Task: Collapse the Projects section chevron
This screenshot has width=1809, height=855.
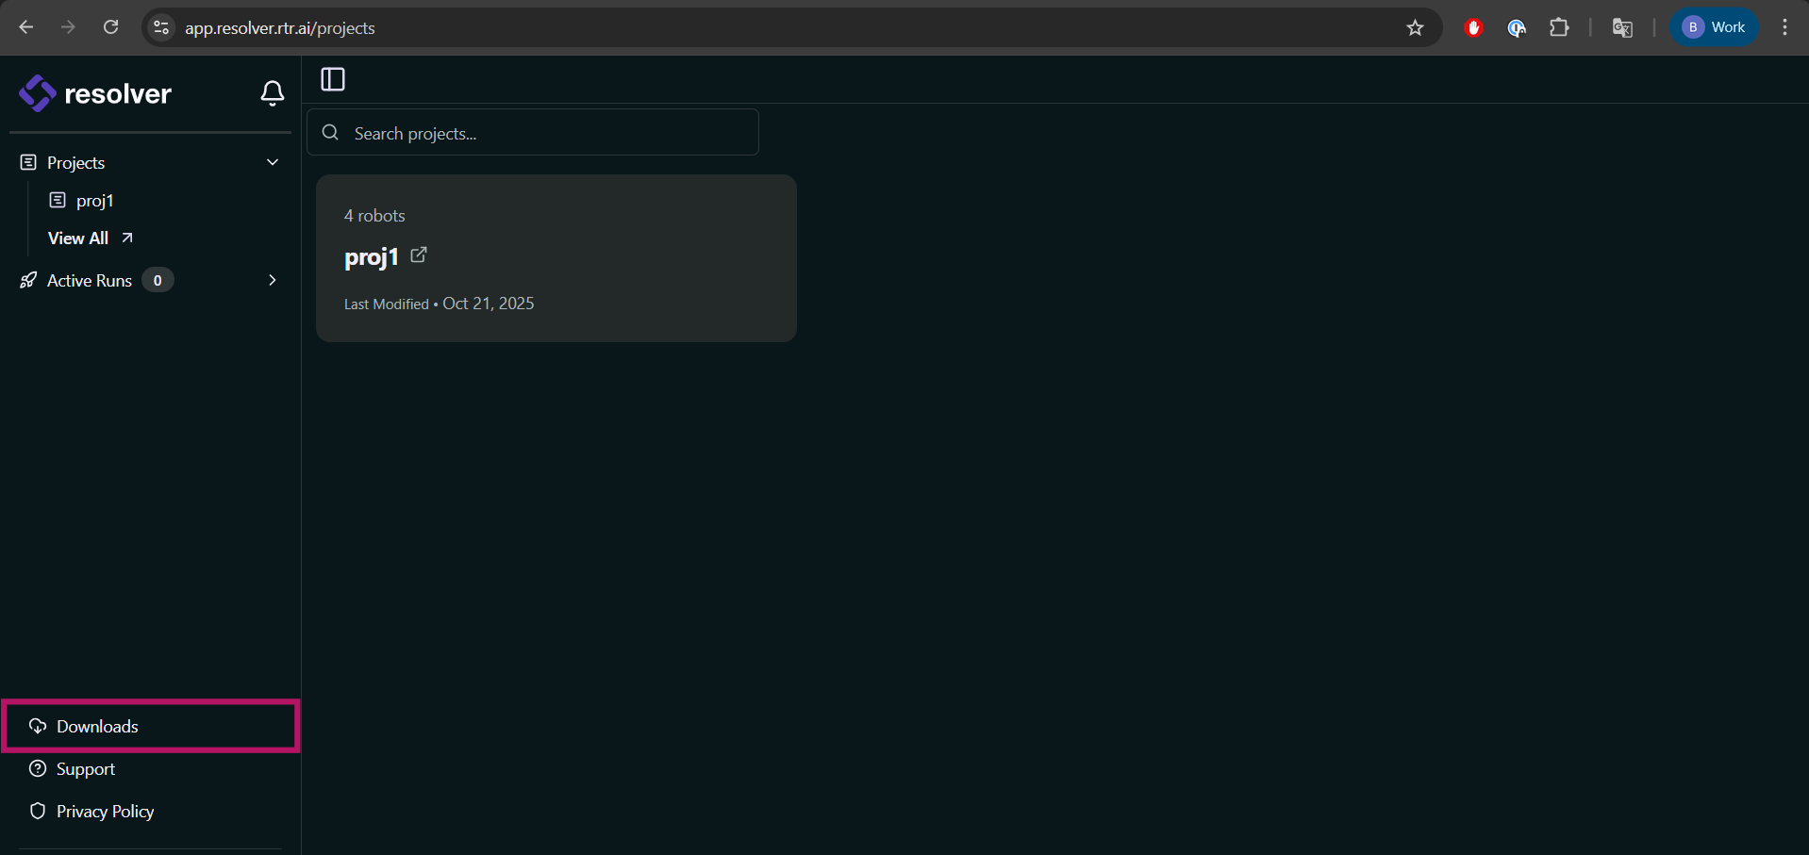Action: [x=273, y=162]
